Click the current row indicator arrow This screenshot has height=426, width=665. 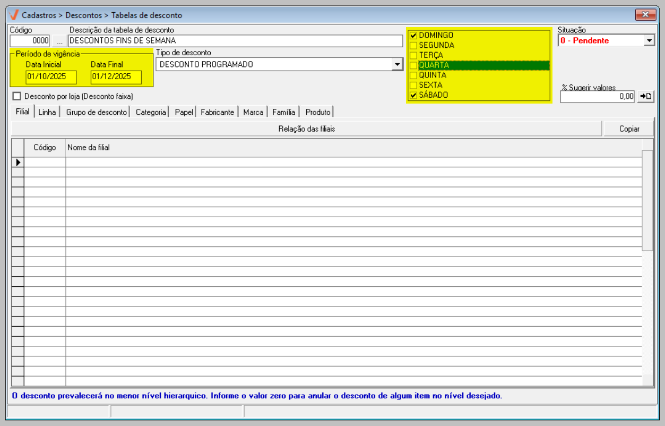[18, 163]
